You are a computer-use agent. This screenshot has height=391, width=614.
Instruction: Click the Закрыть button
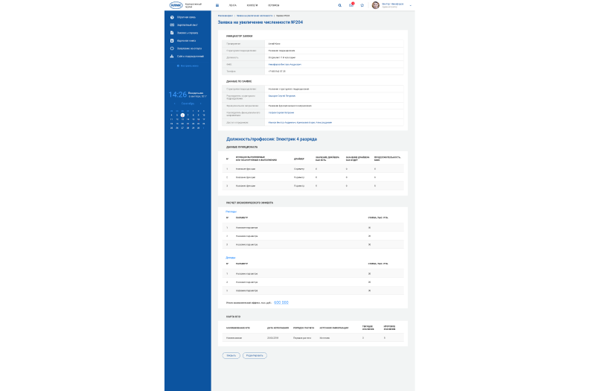click(231, 356)
